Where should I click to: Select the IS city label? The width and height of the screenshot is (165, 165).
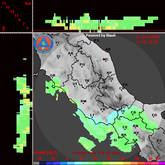pyautogui.click(x=123, y=111)
